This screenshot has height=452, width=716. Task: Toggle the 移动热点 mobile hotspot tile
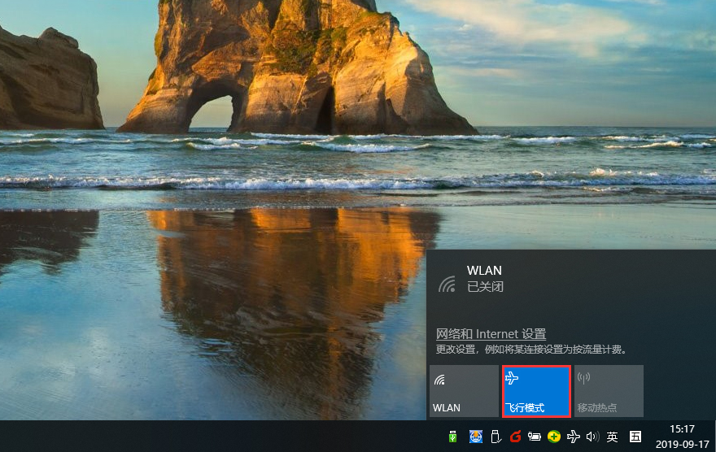[x=609, y=391]
